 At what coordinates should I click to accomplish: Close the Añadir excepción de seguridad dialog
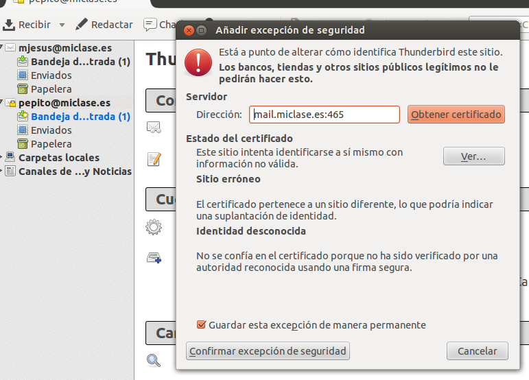coord(189,31)
